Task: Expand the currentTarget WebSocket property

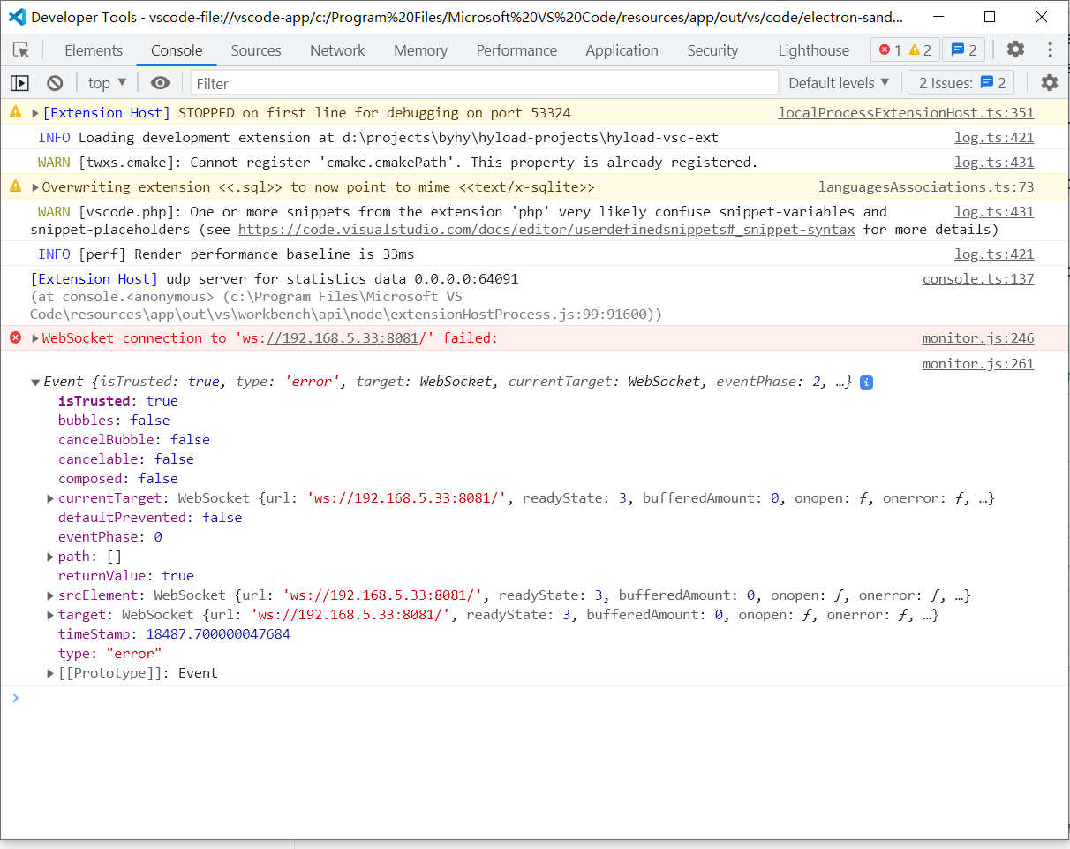Action: [51, 498]
